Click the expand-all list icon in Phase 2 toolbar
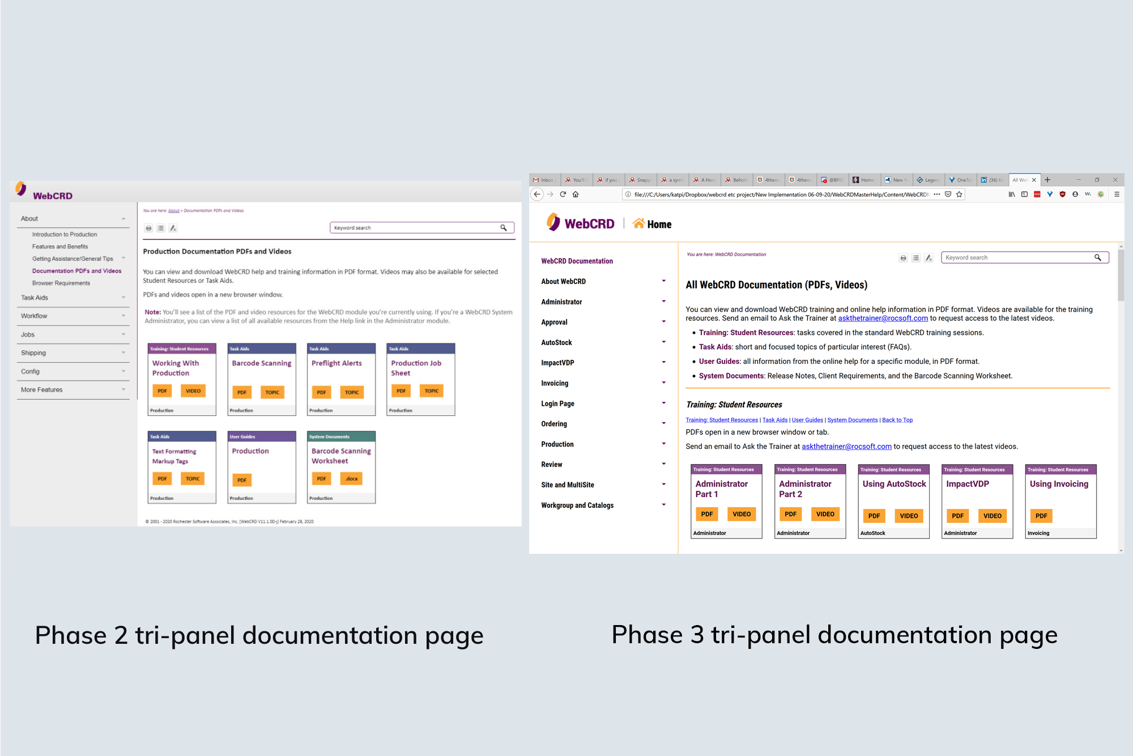Screen dimensions: 1133x756 tap(161, 228)
